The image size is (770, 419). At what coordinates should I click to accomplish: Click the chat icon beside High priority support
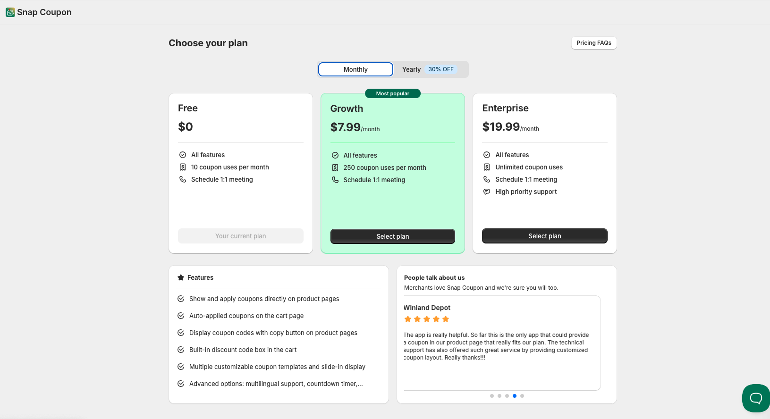click(487, 192)
